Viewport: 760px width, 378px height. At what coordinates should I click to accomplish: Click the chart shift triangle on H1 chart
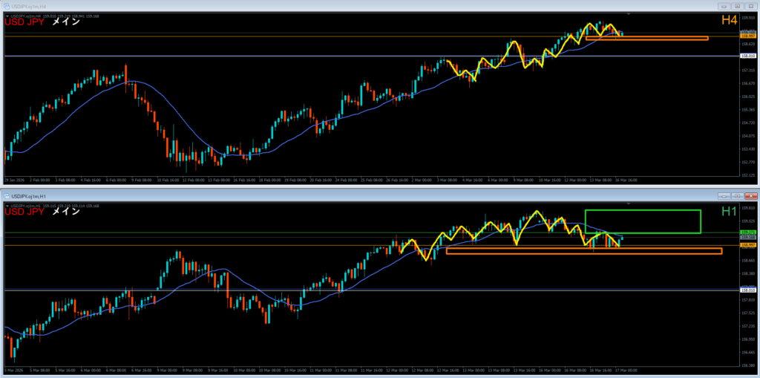(629, 203)
